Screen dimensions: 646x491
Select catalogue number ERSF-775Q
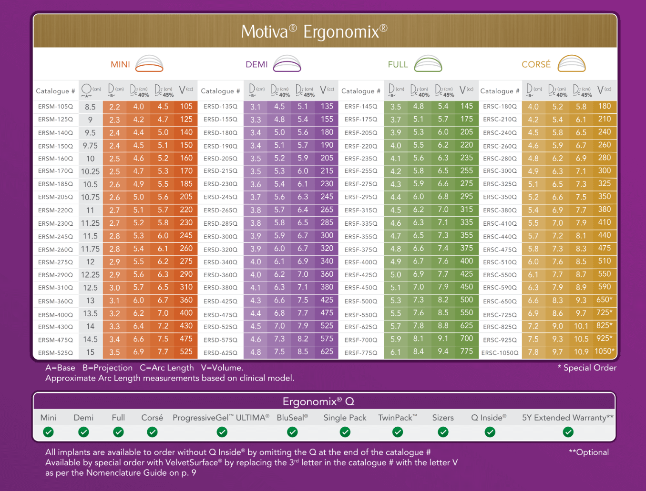click(361, 353)
